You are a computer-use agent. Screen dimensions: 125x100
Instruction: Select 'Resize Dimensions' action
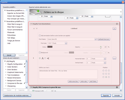pyautogui.click(x=14, y=78)
